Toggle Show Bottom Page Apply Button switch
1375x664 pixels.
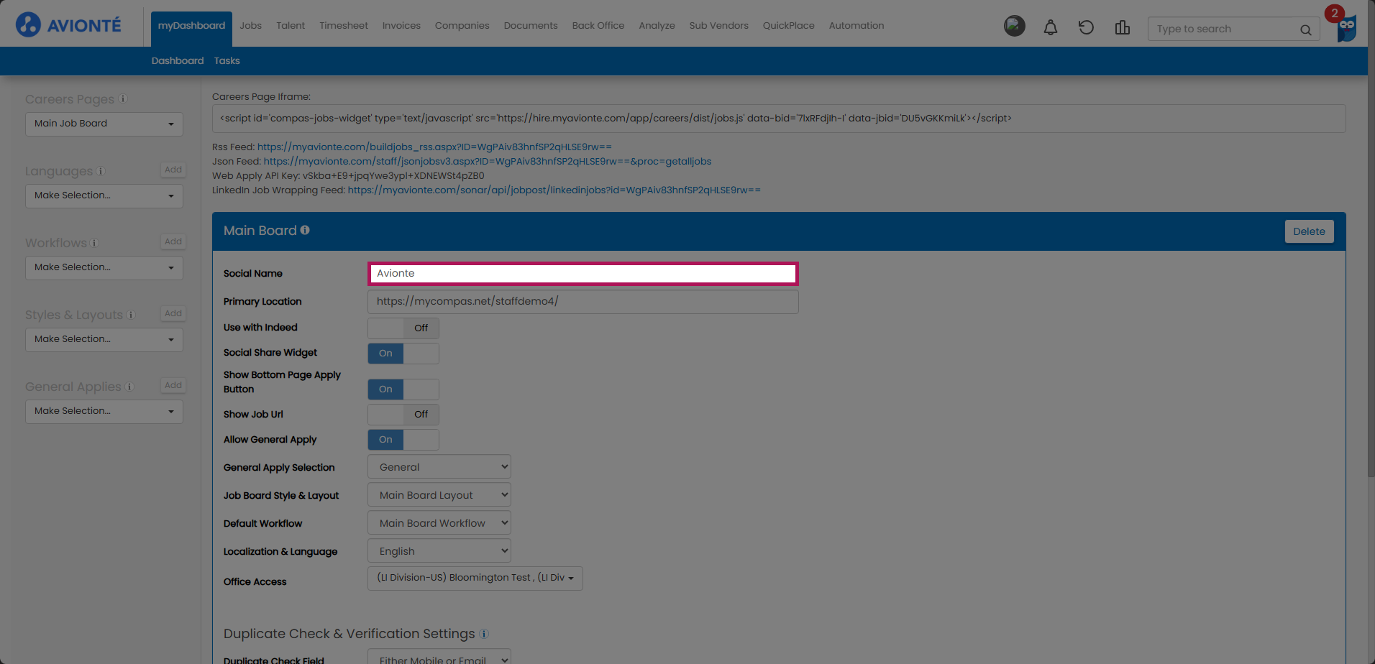click(x=403, y=389)
